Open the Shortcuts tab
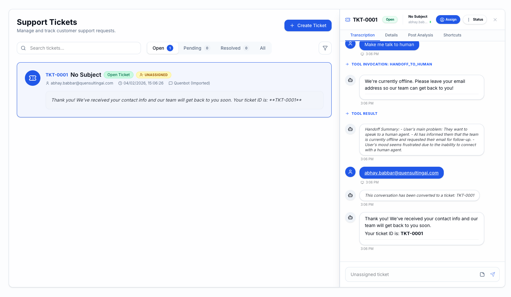Viewport: 511px width, 297px height. coord(452,35)
